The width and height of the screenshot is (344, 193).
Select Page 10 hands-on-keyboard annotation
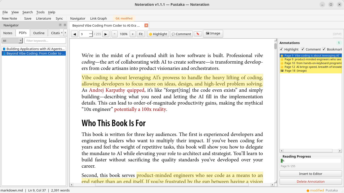311,63
